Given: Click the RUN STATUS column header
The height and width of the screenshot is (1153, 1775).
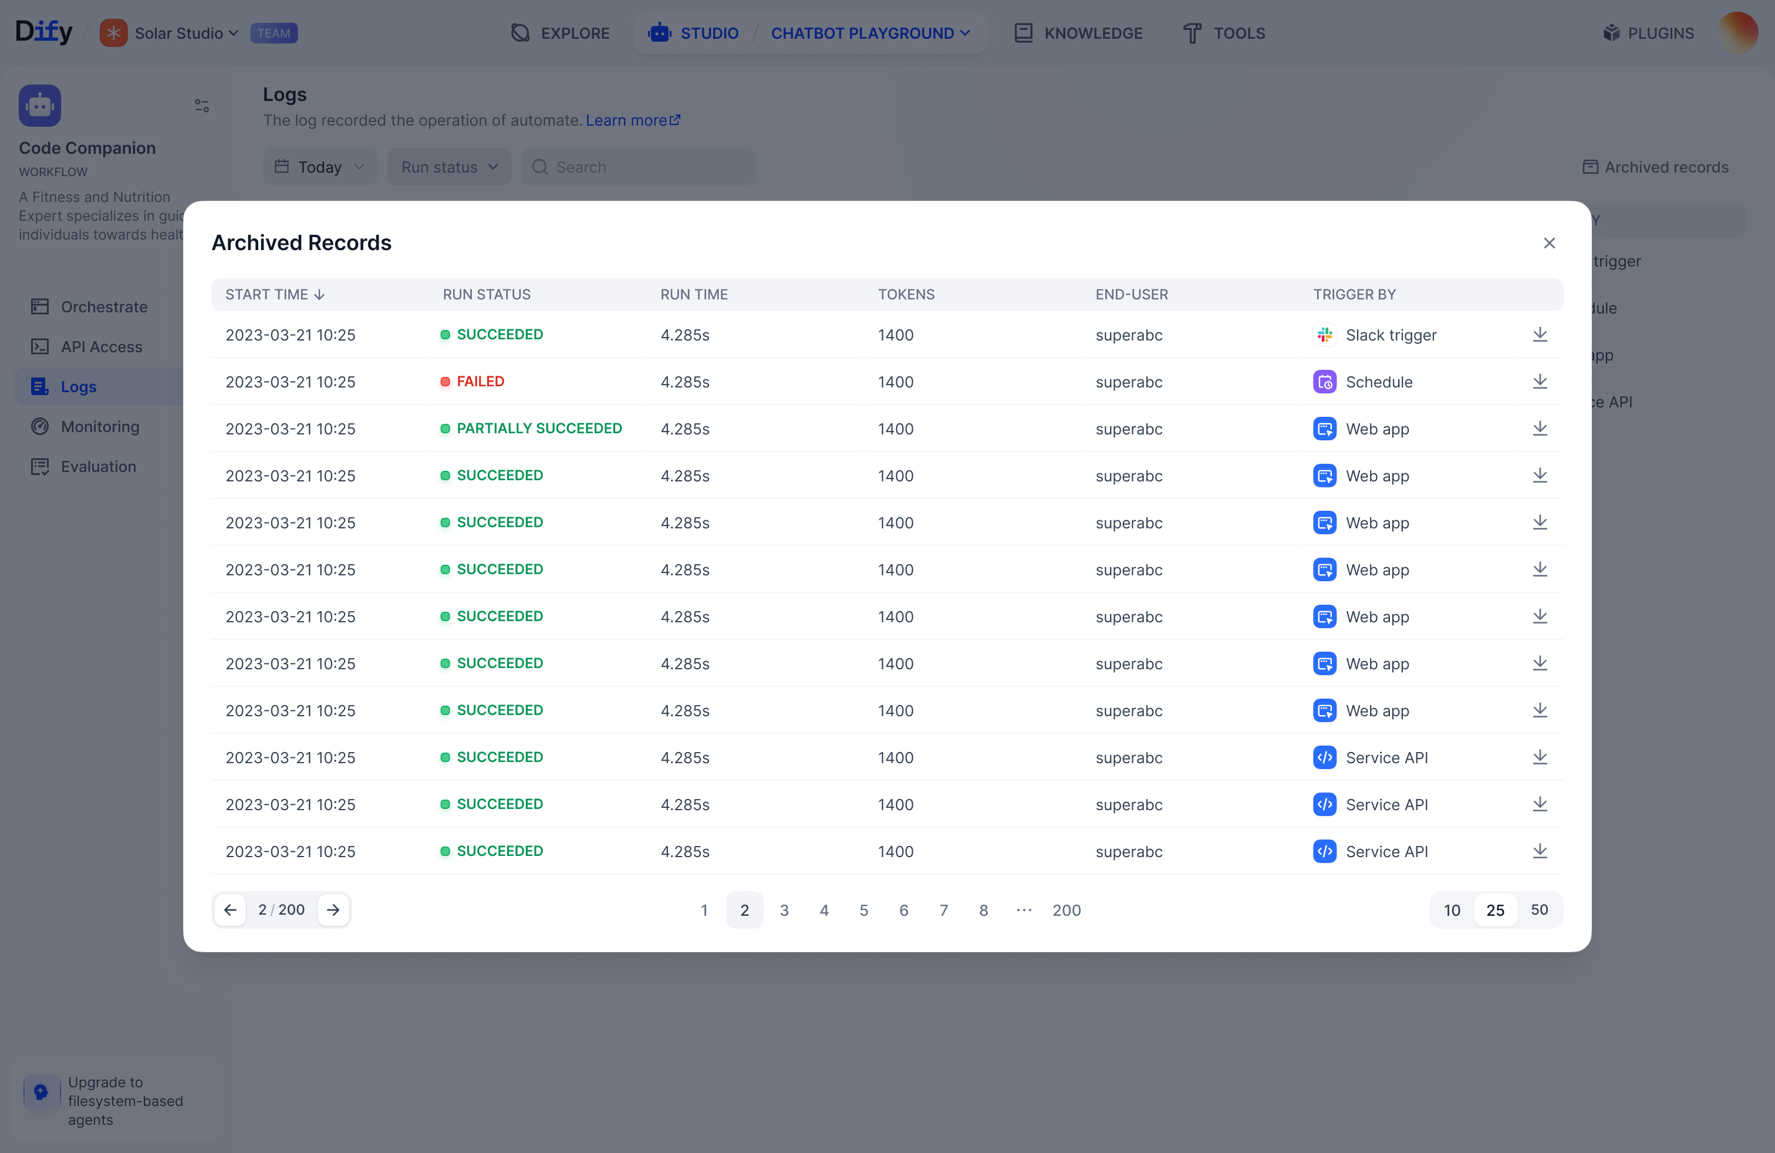Looking at the screenshot, I should [486, 295].
